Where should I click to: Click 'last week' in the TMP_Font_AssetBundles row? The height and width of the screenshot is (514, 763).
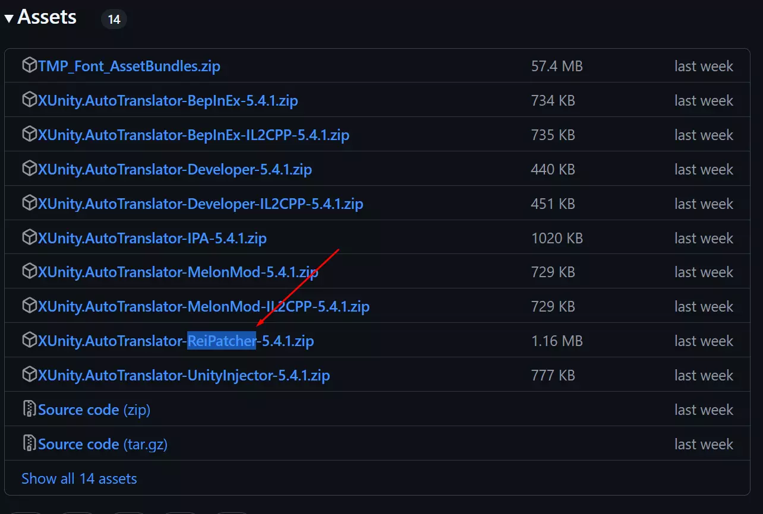click(x=704, y=66)
